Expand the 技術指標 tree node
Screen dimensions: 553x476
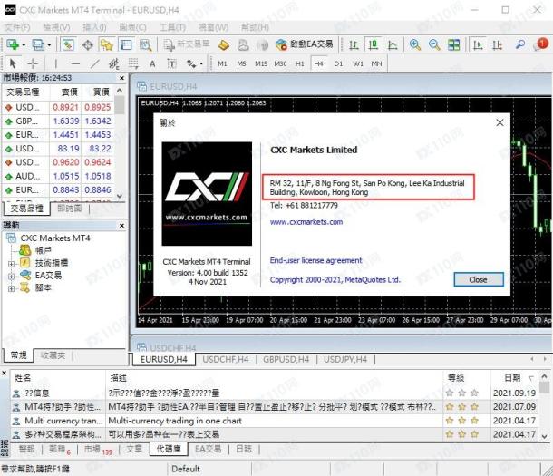[11, 264]
